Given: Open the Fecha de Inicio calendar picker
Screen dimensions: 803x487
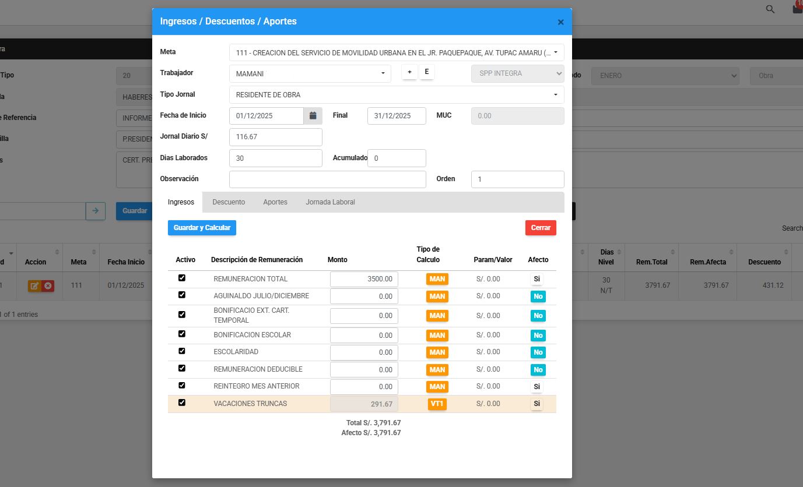Looking at the screenshot, I should point(313,116).
